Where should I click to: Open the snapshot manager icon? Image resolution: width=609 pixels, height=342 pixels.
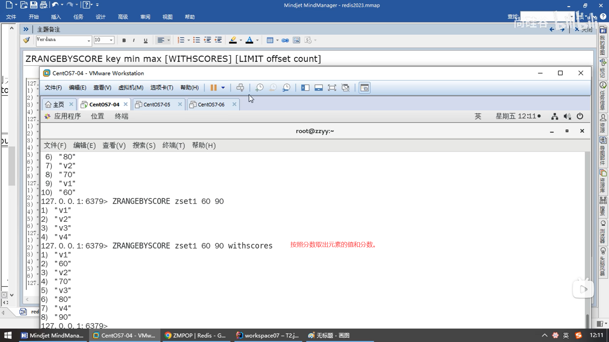[x=286, y=88]
